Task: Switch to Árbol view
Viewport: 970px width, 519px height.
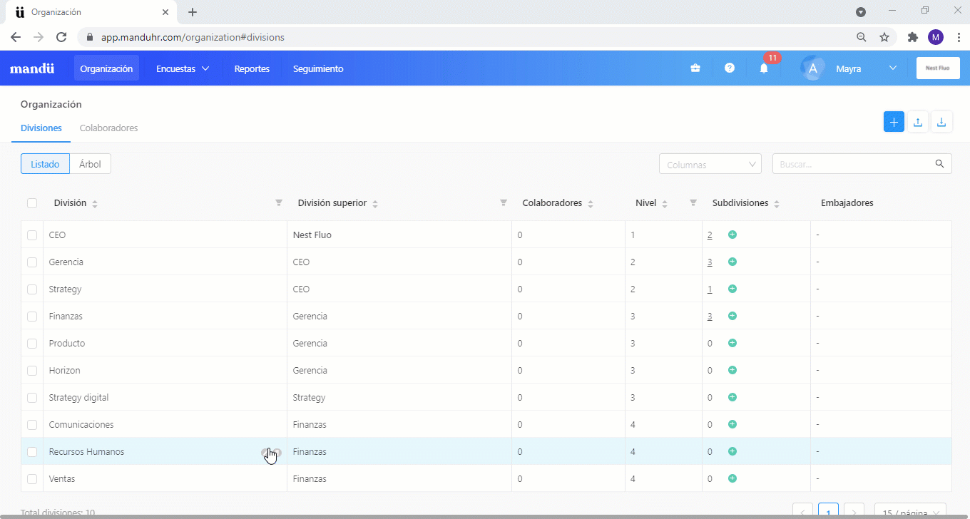Action: (x=91, y=164)
